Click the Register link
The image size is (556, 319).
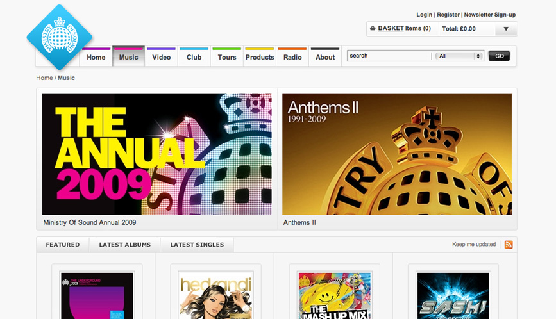(x=448, y=15)
